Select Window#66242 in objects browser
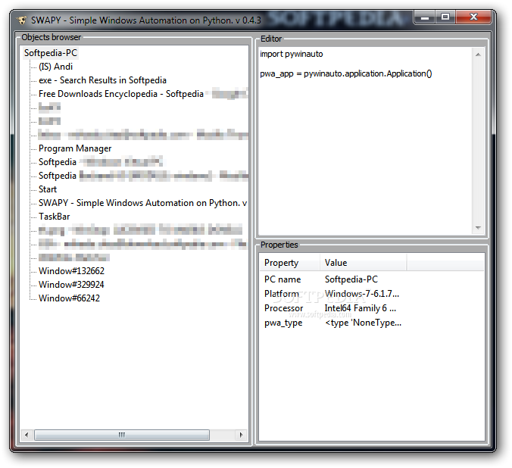The width and height of the screenshot is (512, 468). [x=69, y=298]
